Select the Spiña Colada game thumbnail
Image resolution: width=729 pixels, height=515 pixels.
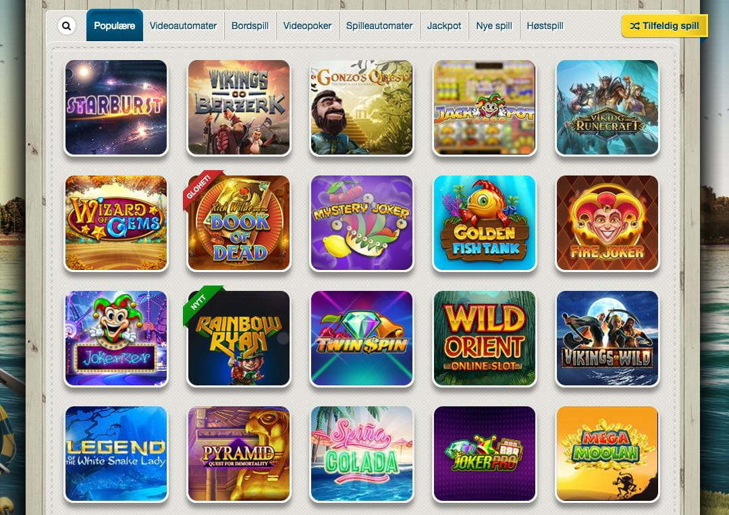[361, 454]
